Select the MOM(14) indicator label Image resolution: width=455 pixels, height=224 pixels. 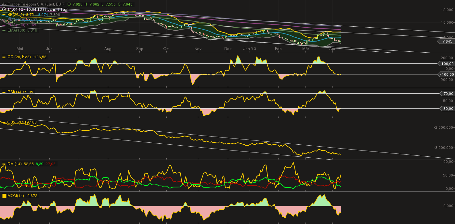(16, 196)
